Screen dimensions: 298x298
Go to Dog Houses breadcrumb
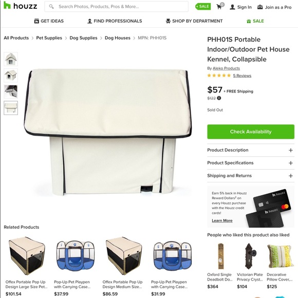click(x=118, y=38)
